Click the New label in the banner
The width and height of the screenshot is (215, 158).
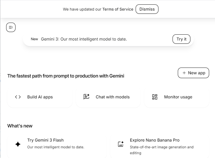(34, 39)
